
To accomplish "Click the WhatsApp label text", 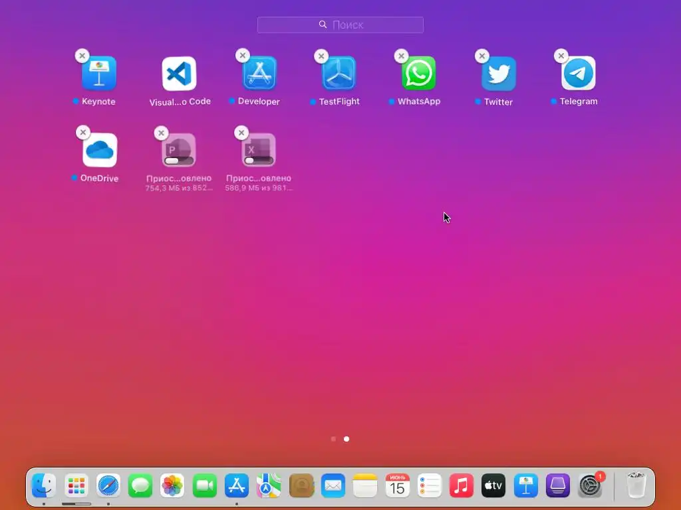I will point(419,102).
